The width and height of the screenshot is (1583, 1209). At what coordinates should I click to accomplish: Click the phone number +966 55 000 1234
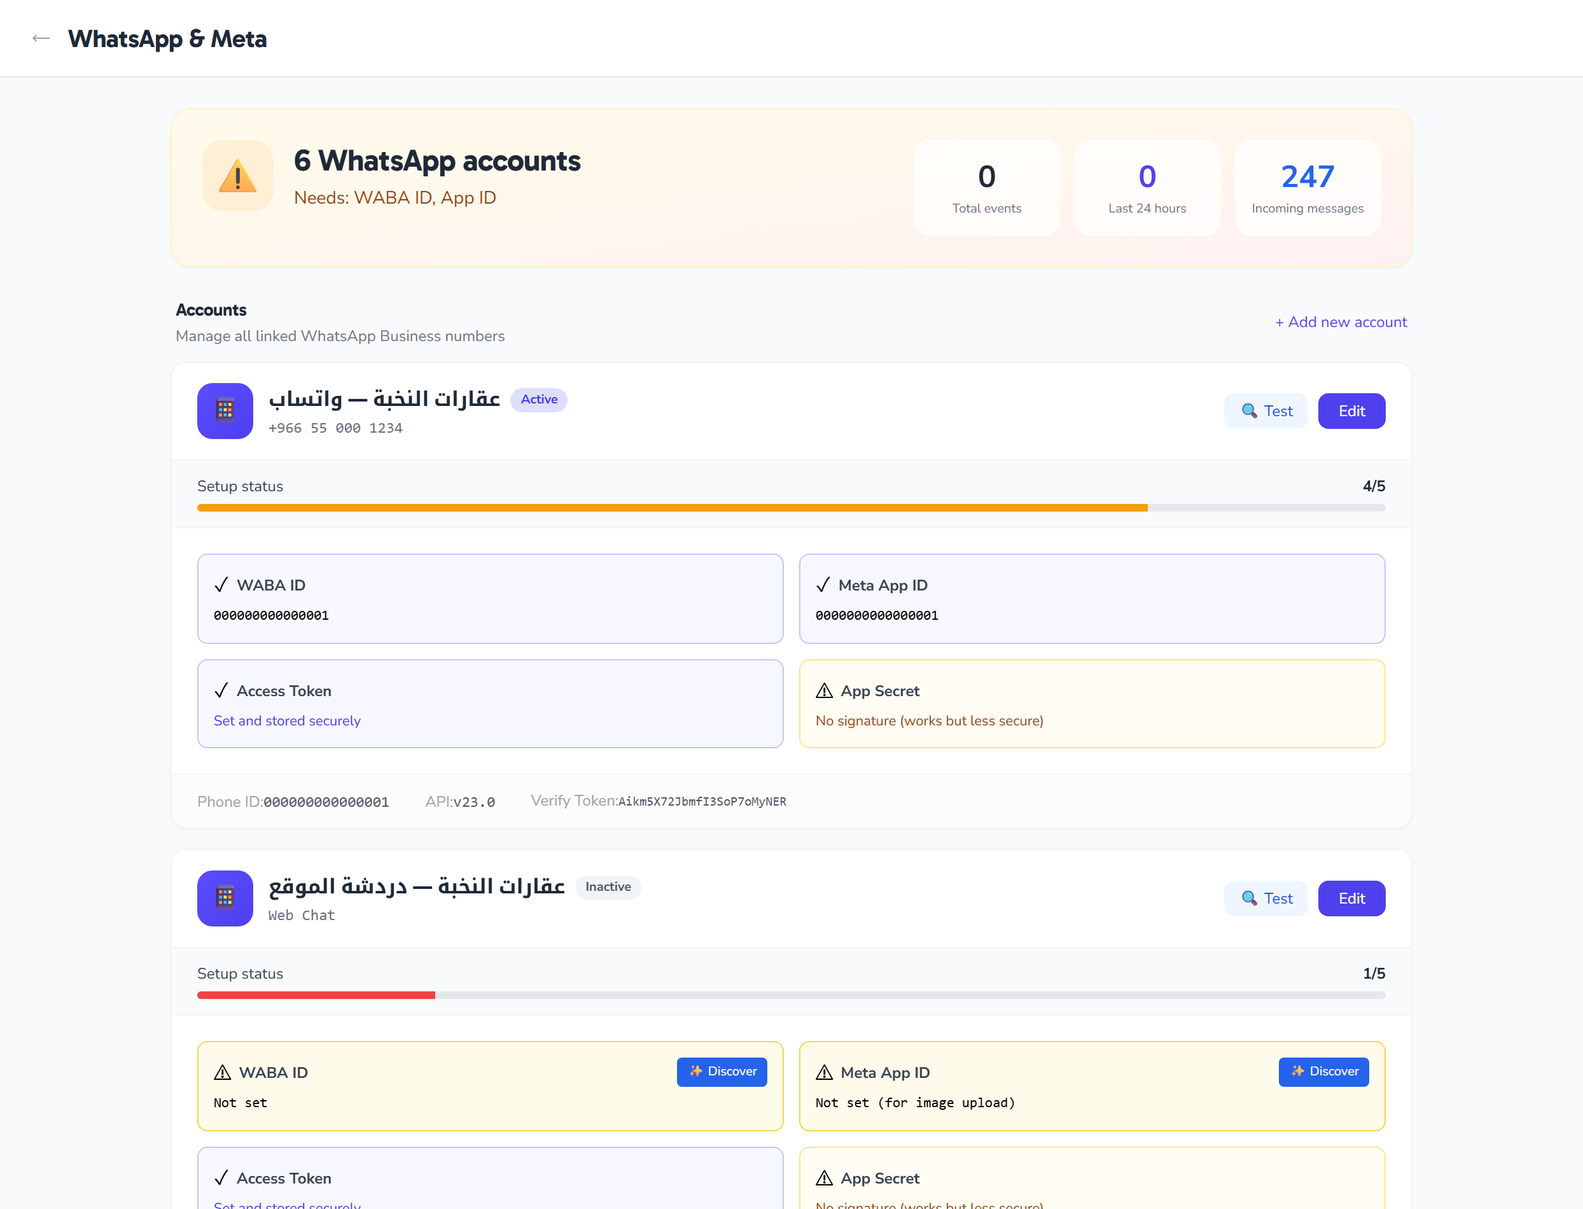coord(335,428)
